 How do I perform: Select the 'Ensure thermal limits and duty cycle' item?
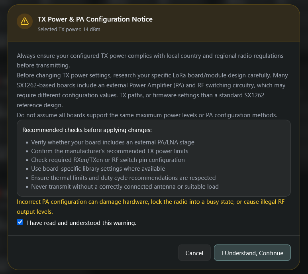[124, 178]
